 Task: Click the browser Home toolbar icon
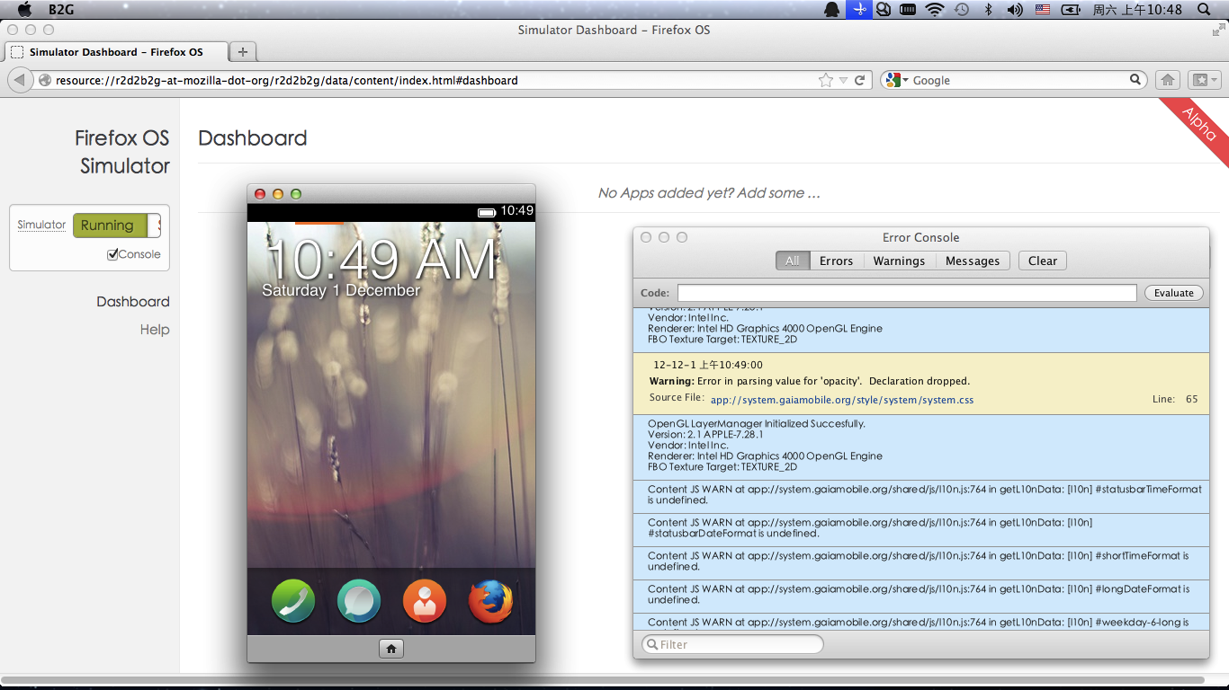(x=1167, y=80)
